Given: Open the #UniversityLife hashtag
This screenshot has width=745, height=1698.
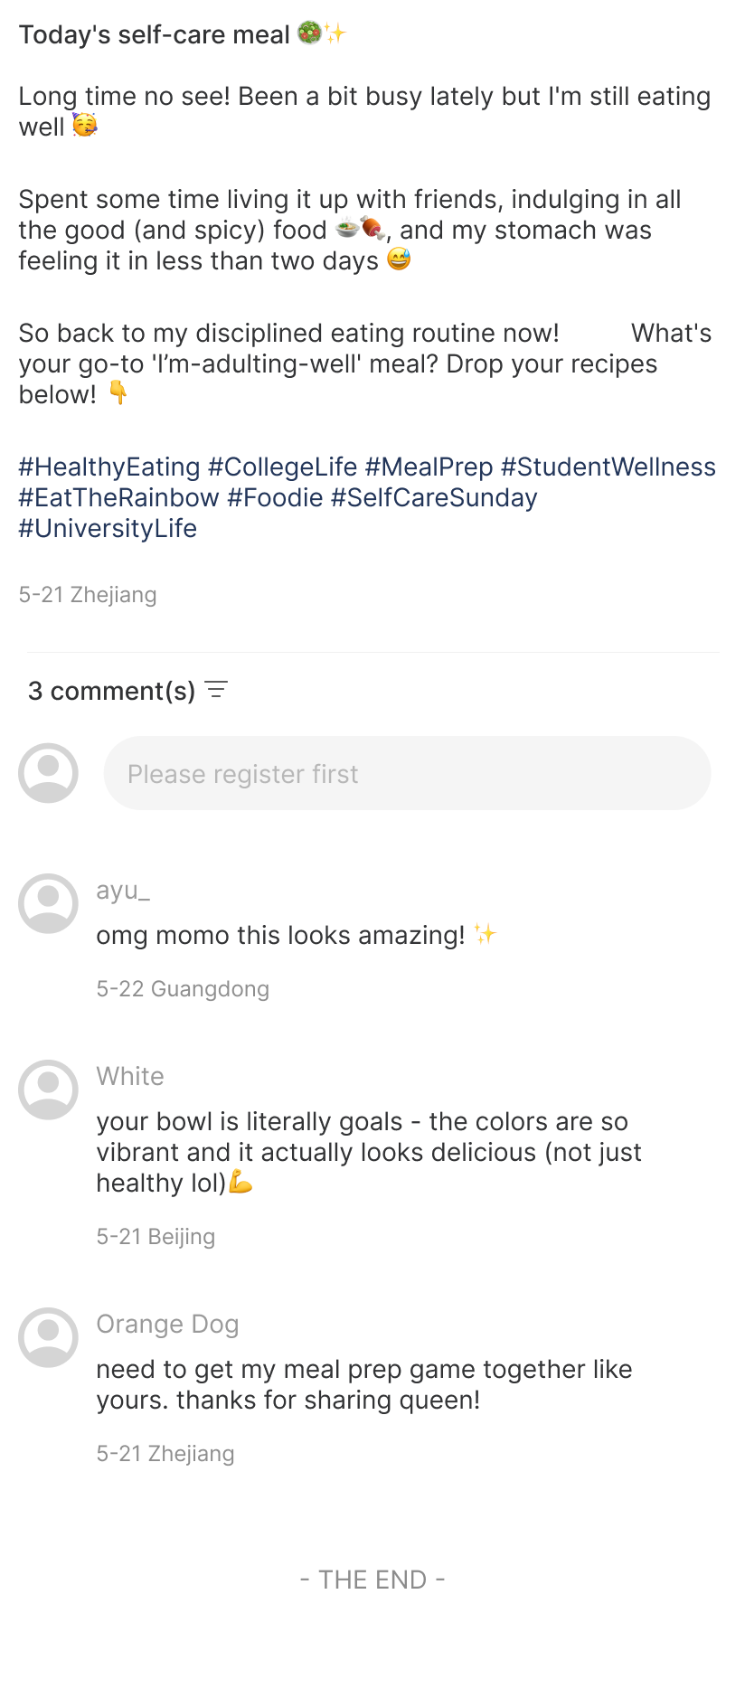Looking at the screenshot, I should [x=108, y=528].
